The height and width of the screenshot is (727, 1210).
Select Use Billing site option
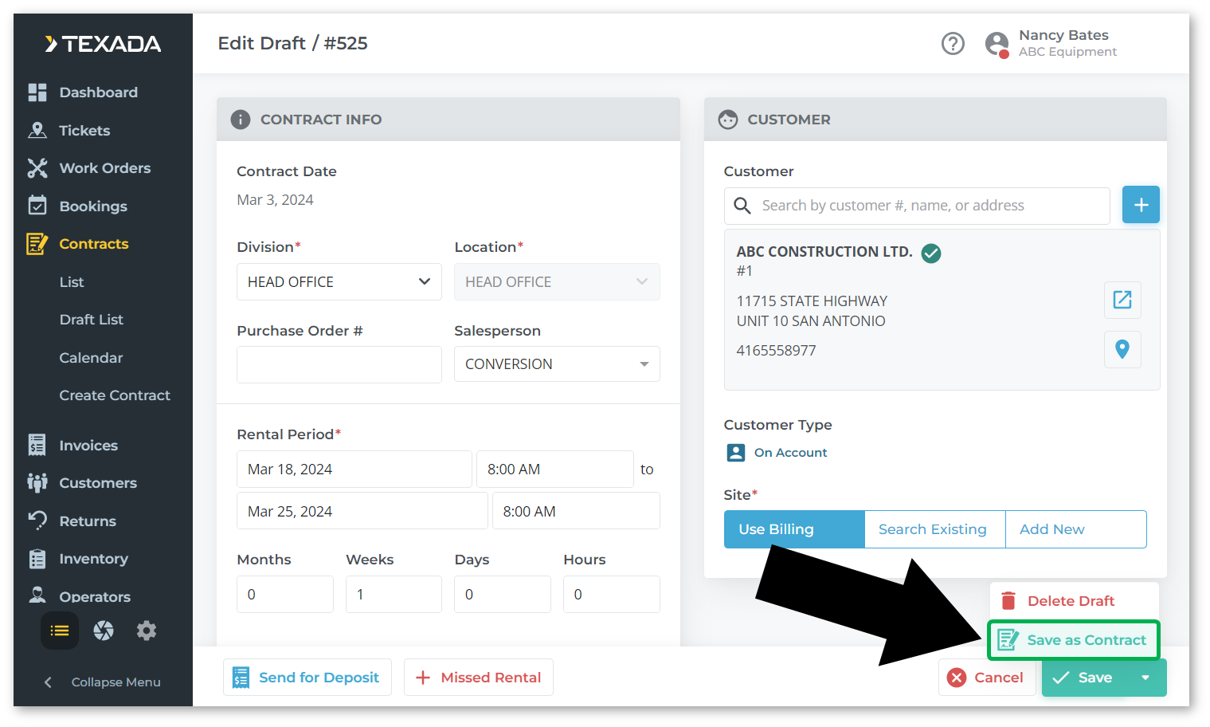click(794, 529)
